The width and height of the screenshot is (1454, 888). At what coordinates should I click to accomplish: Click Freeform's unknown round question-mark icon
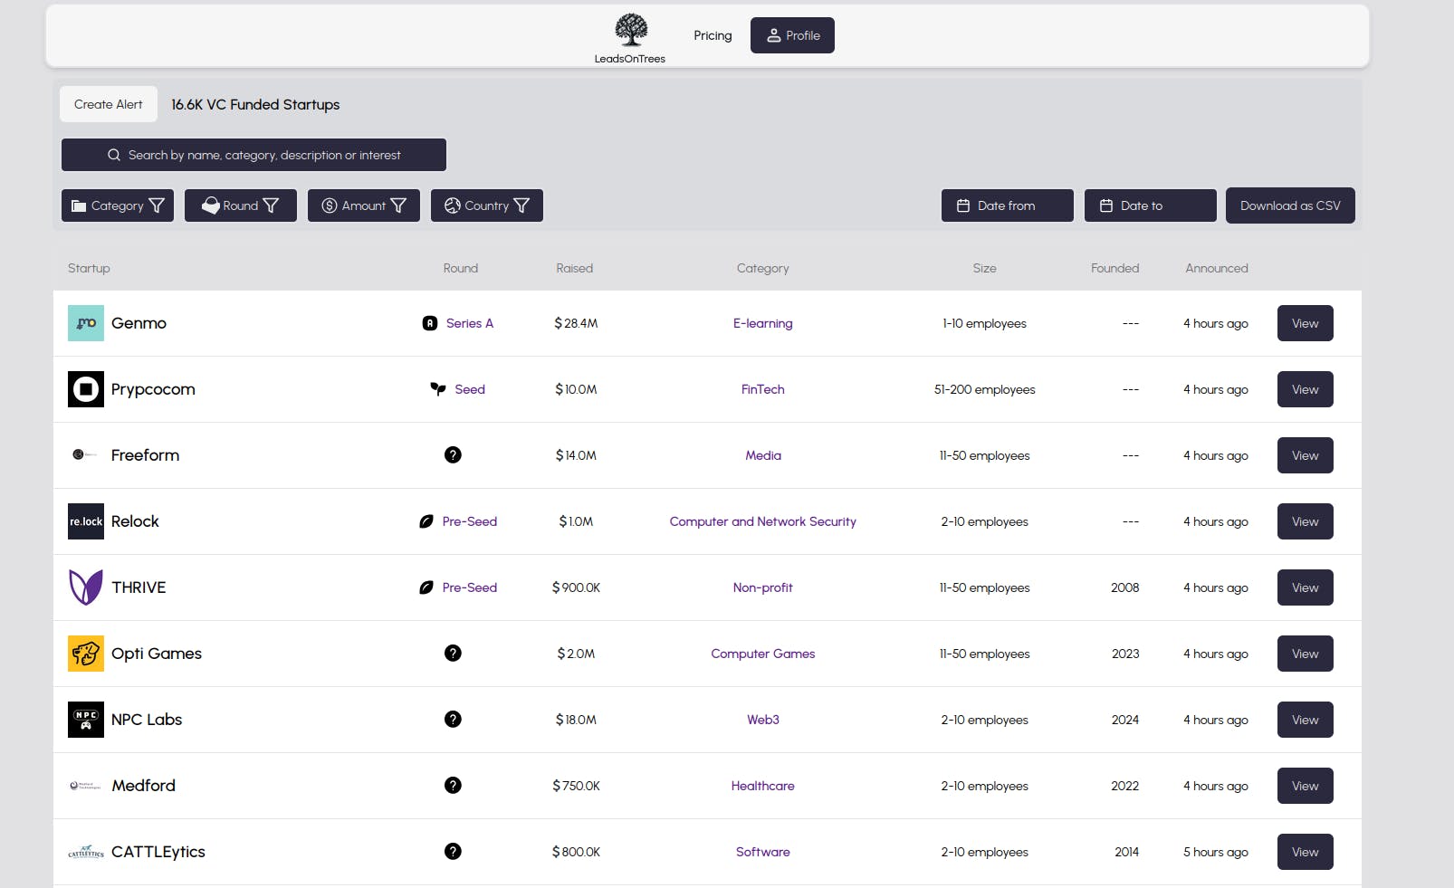point(453,454)
